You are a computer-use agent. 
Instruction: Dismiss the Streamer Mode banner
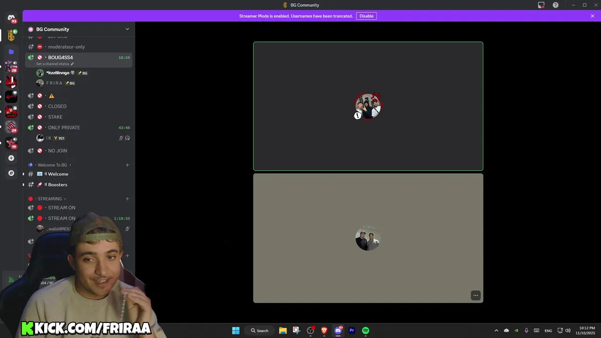(593, 16)
